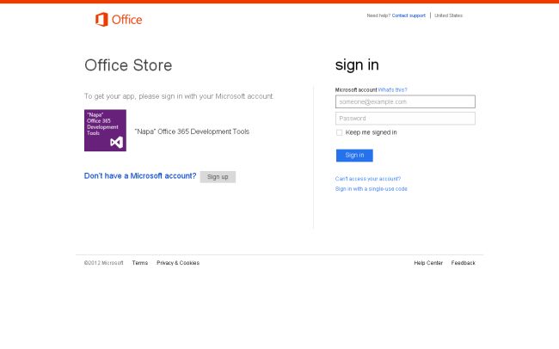Click the Office Store heading
The width and height of the screenshot is (559, 349).
[x=128, y=65]
